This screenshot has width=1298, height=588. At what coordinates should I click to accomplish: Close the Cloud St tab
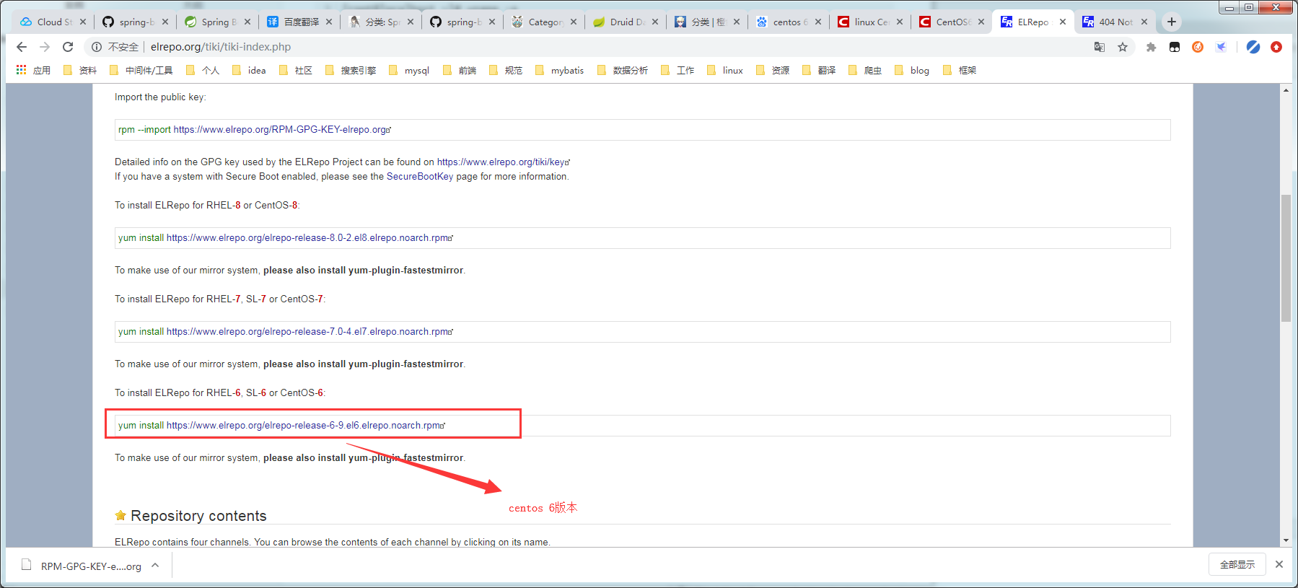(83, 22)
